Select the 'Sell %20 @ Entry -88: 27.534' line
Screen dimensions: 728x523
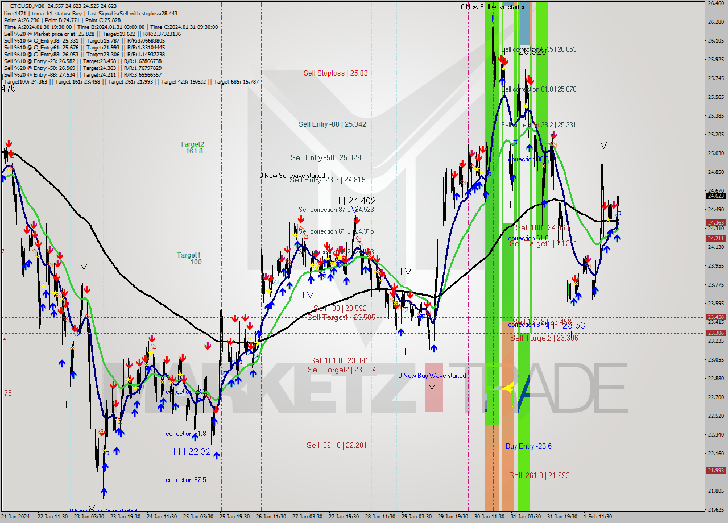(x=82, y=74)
